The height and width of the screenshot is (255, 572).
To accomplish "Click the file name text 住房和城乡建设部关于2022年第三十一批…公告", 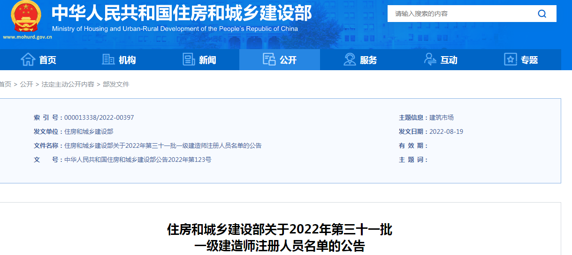I will (163, 146).
